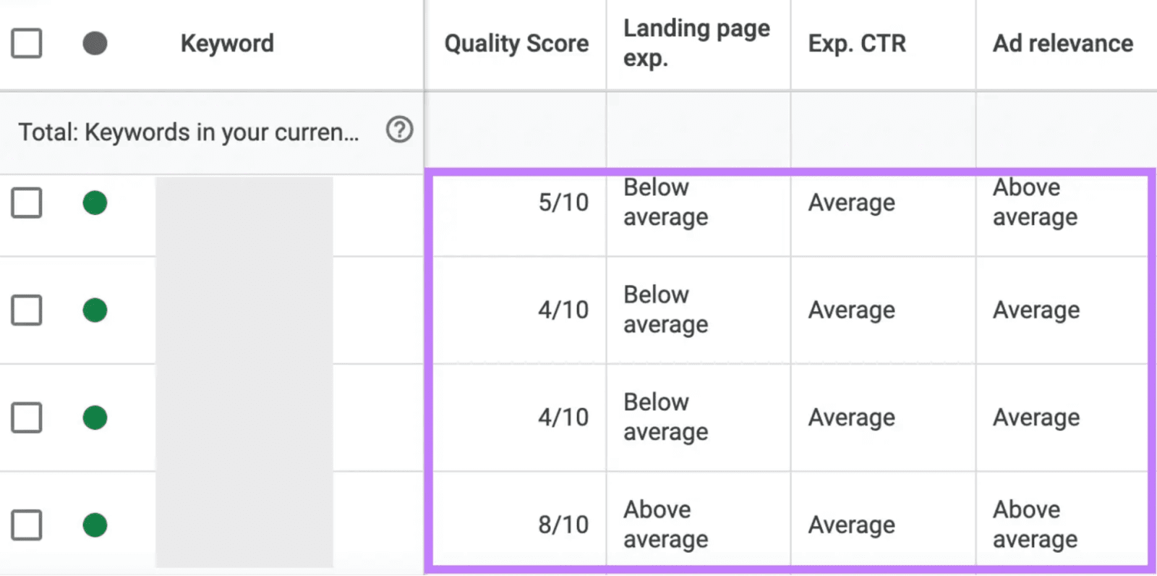Sort by the Exp. CTR column header
The image size is (1157, 576).
tap(856, 43)
